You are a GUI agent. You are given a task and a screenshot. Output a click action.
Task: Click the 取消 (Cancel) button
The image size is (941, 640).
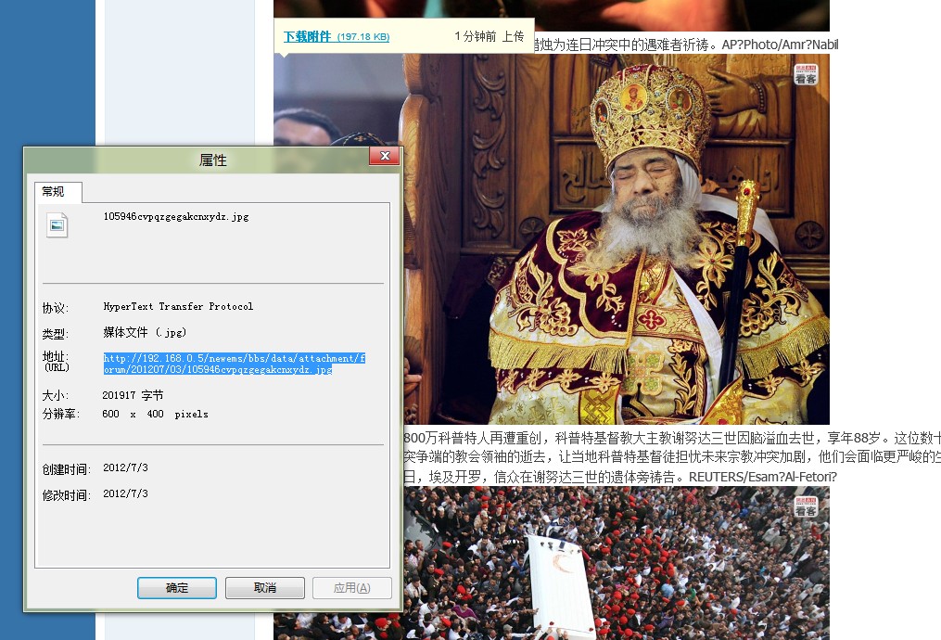[x=264, y=588]
